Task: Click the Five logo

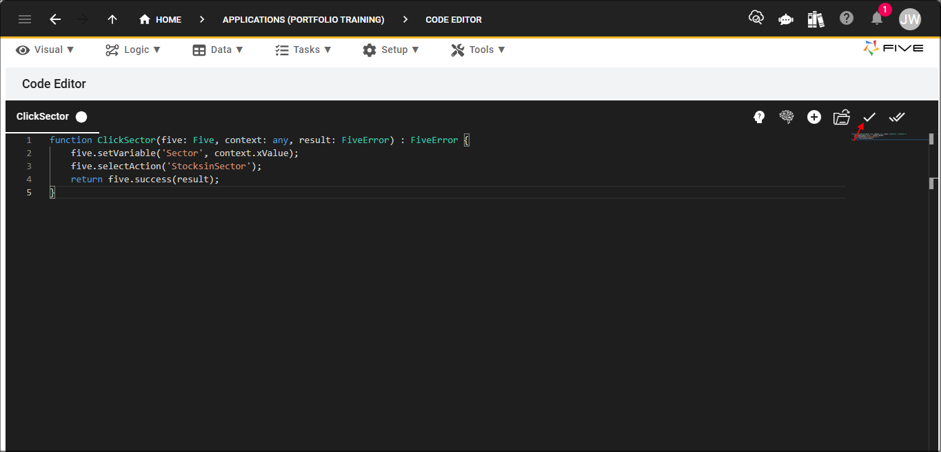Action: (893, 48)
